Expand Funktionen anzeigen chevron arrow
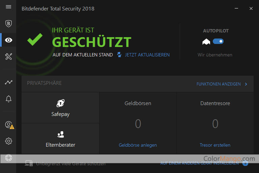The image size is (259, 173). pyautogui.click(x=246, y=84)
